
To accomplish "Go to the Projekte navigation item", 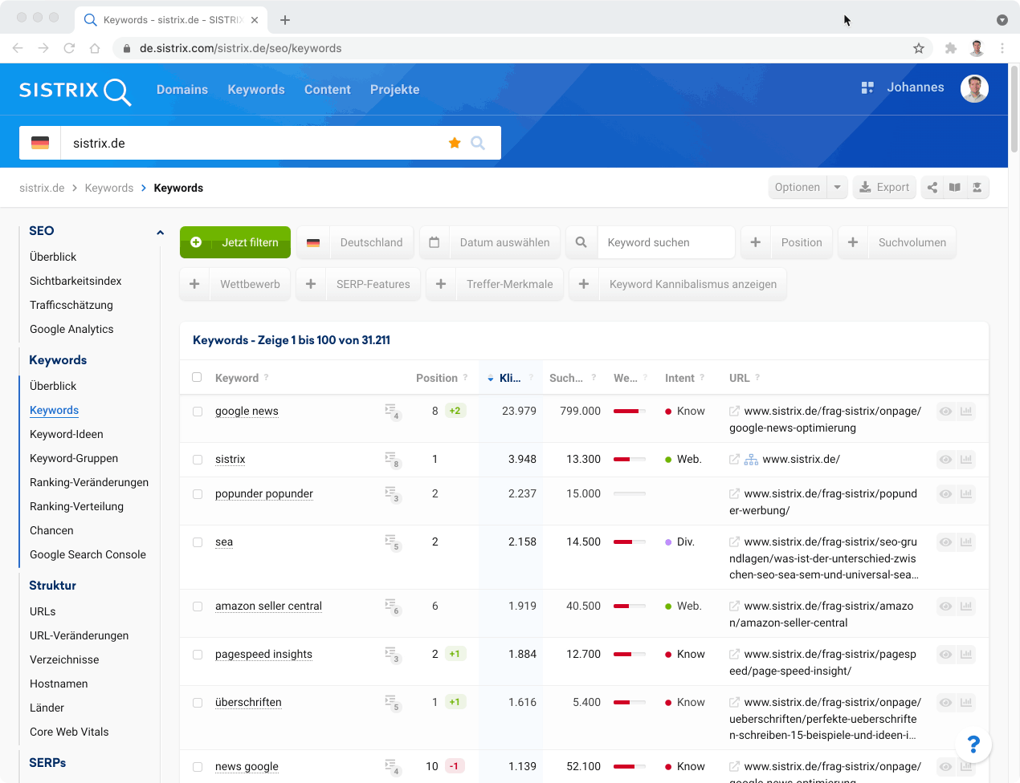I will click(394, 90).
